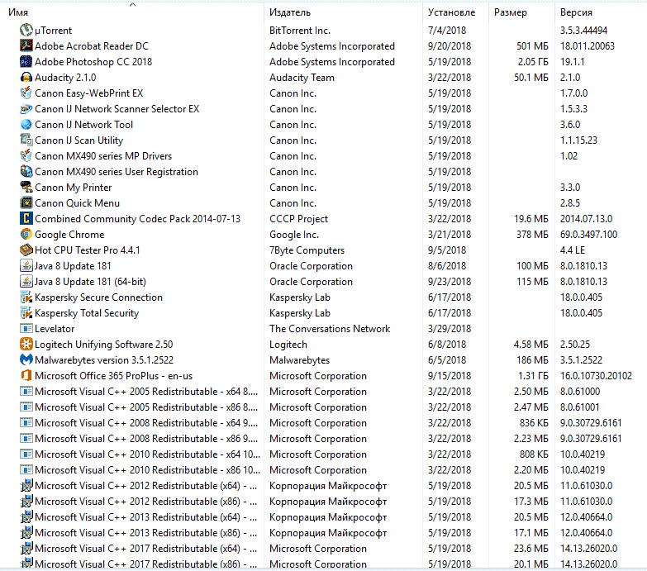
Task: Select Visual C++ 2017 Redistributable (x64) icon
Action: (26, 549)
